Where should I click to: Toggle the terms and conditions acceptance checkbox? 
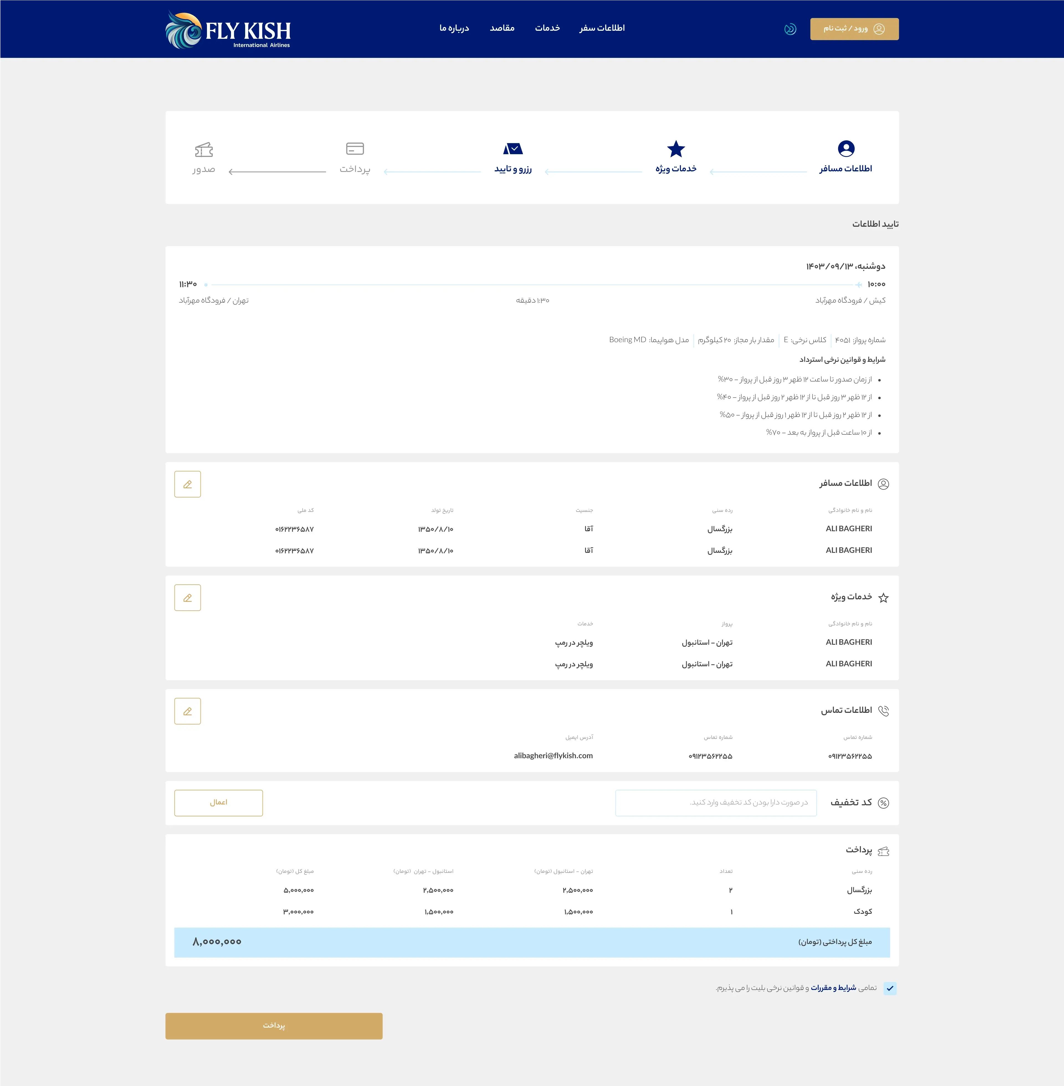click(x=890, y=988)
